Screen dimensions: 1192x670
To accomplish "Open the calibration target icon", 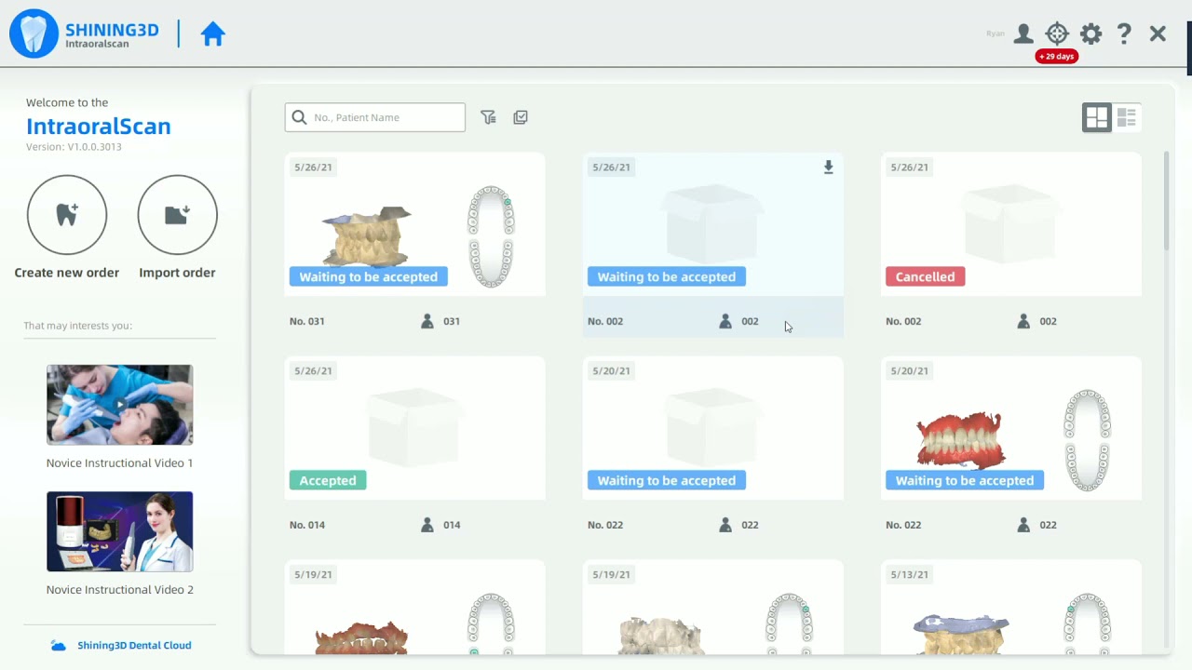I will 1057,34.
